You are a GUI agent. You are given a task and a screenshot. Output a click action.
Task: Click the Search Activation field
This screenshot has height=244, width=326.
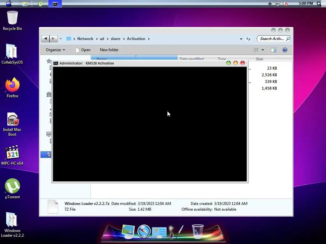pos(273,39)
